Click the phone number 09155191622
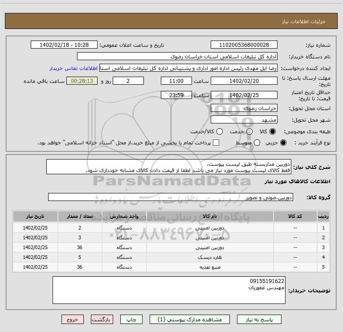The height and width of the screenshot is (332, 343). click(267, 281)
